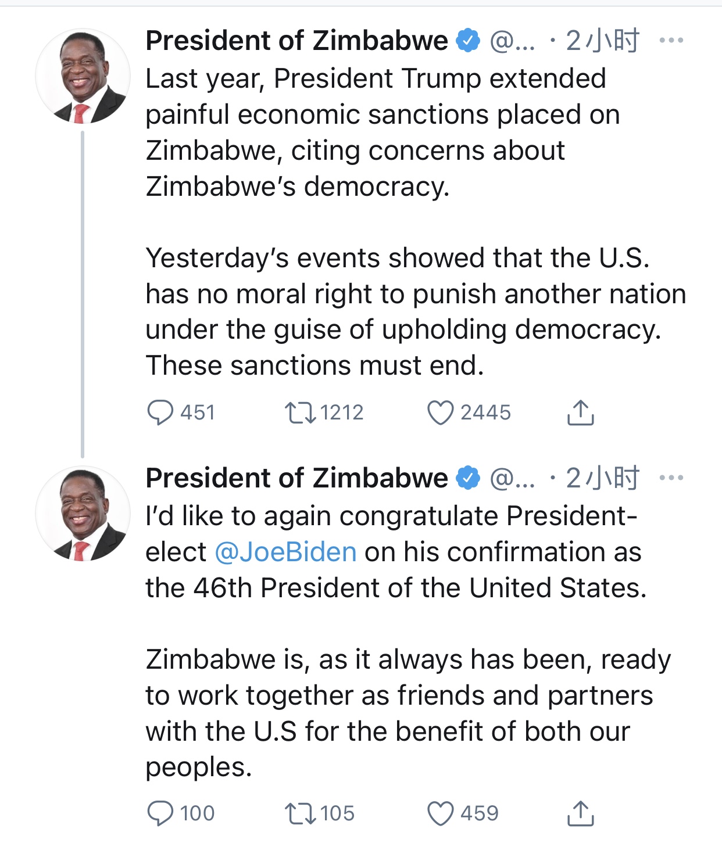Click the first tweet's timestamp
The width and height of the screenshot is (722, 843).
[602, 41]
